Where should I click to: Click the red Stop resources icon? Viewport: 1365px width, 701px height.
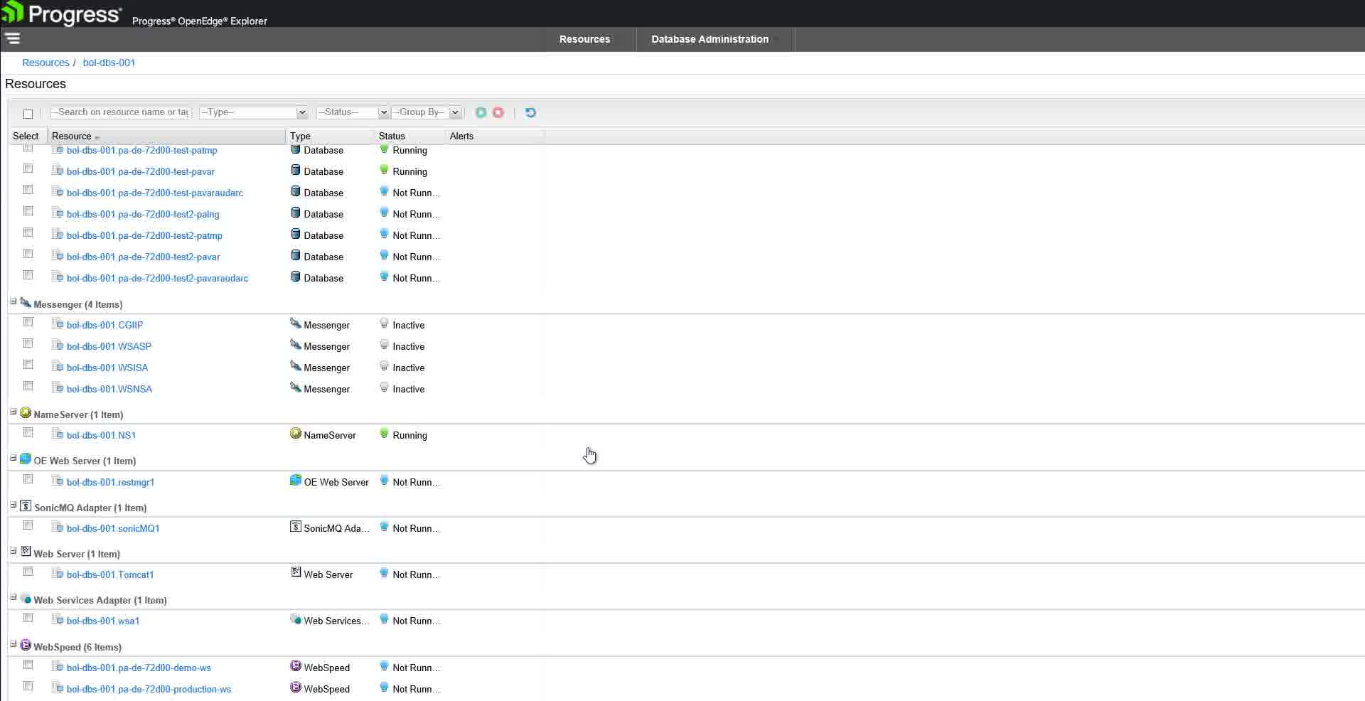click(x=498, y=112)
